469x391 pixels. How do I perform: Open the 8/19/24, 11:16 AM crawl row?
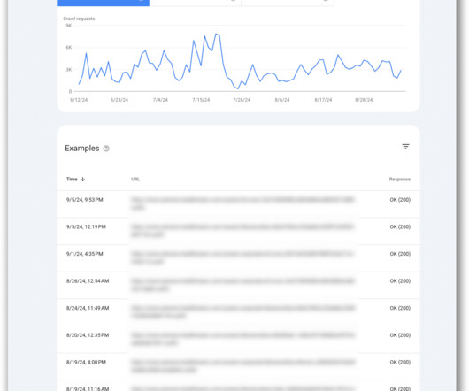click(238, 386)
